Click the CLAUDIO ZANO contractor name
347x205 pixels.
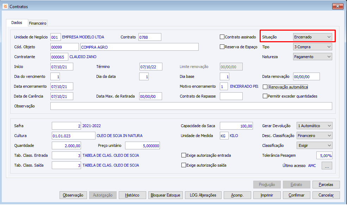pyautogui.click(x=83, y=57)
